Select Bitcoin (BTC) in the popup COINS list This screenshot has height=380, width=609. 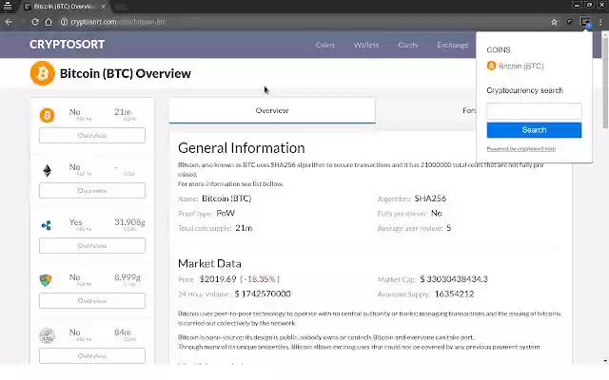coord(521,66)
